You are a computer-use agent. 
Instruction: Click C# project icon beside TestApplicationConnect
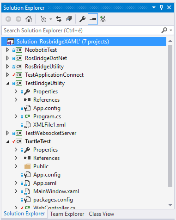(x=19, y=75)
